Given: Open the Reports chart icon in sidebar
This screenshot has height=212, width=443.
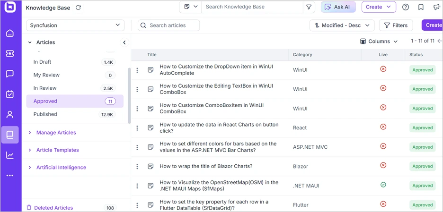Looking at the screenshot, I should click(10, 155).
